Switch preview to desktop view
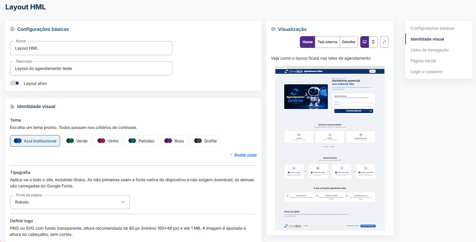The image size is (476, 242). click(365, 42)
